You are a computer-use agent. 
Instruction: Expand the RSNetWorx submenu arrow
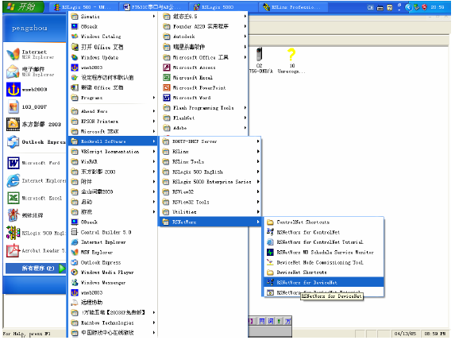pyautogui.click(x=258, y=222)
